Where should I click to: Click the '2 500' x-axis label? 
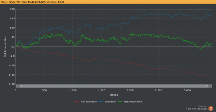159,90
